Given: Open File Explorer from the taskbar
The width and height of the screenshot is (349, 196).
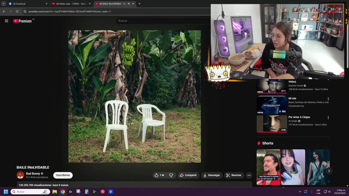Looking at the screenshot, I should tap(55, 192).
